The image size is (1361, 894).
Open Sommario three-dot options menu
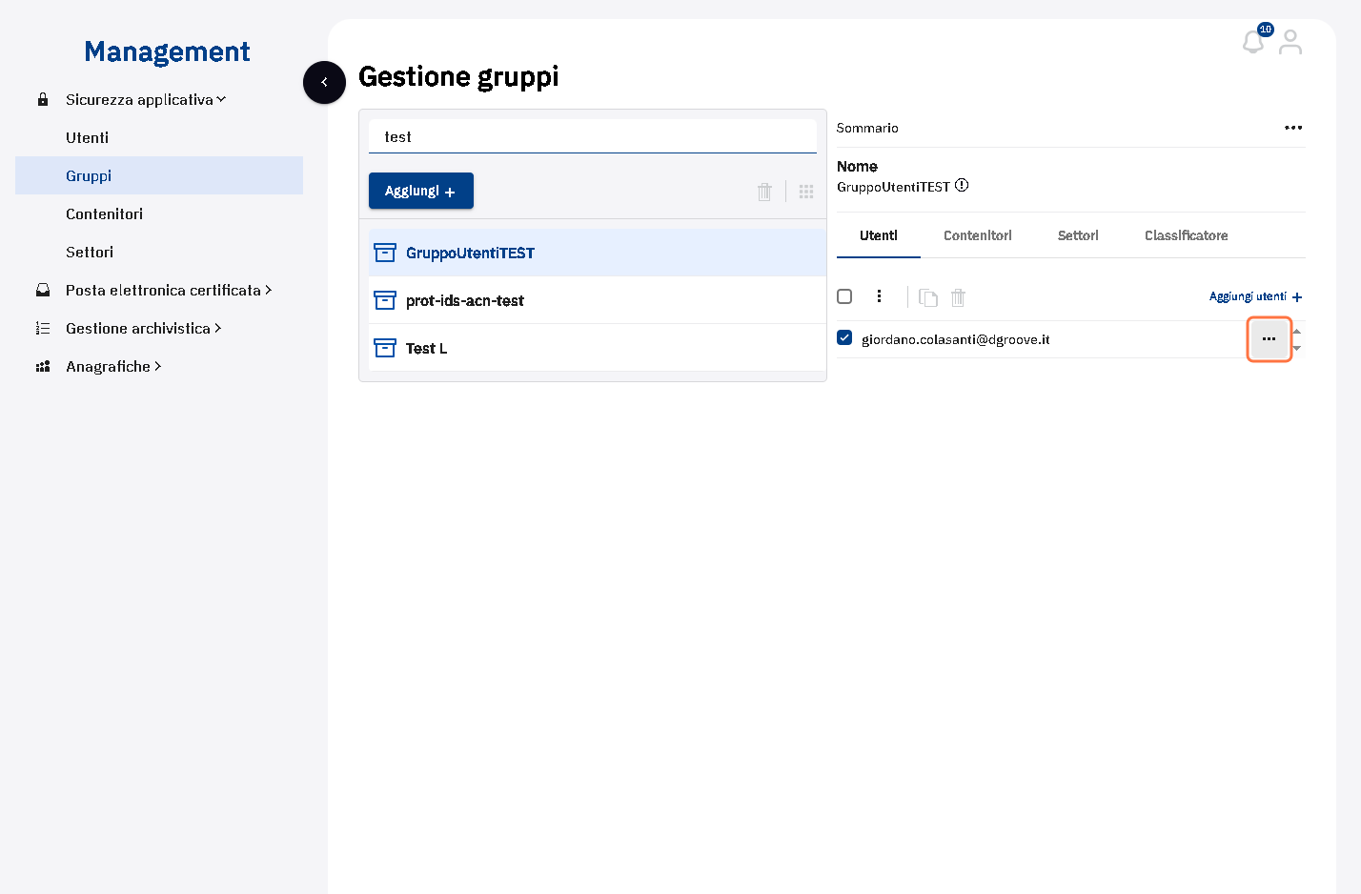pos(1293,128)
